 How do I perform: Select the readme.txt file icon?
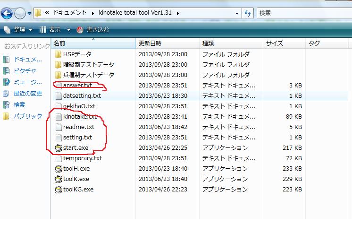[x=59, y=127]
